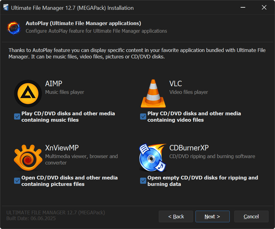Click the AIMP application title text
The image size is (275, 229).
[54, 84]
